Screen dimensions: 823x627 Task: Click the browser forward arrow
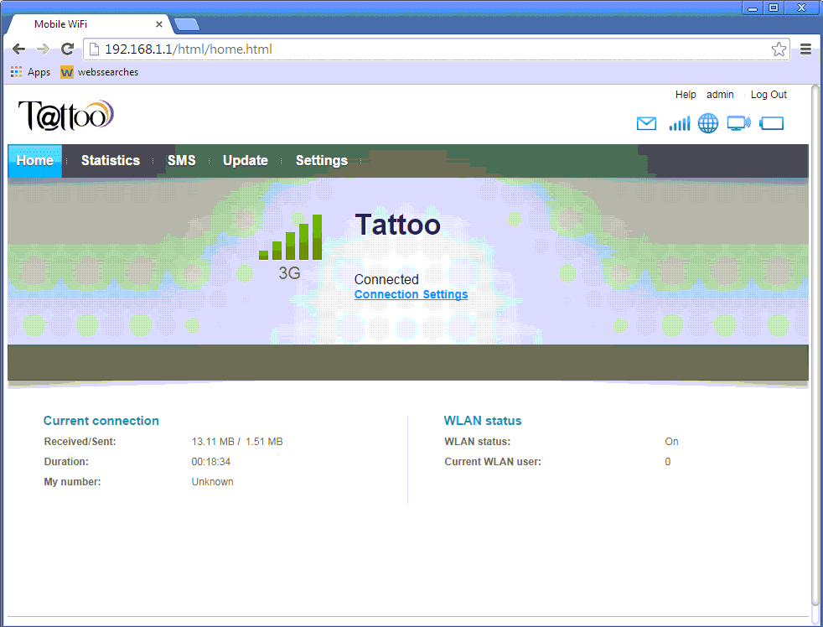click(x=43, y=49)
